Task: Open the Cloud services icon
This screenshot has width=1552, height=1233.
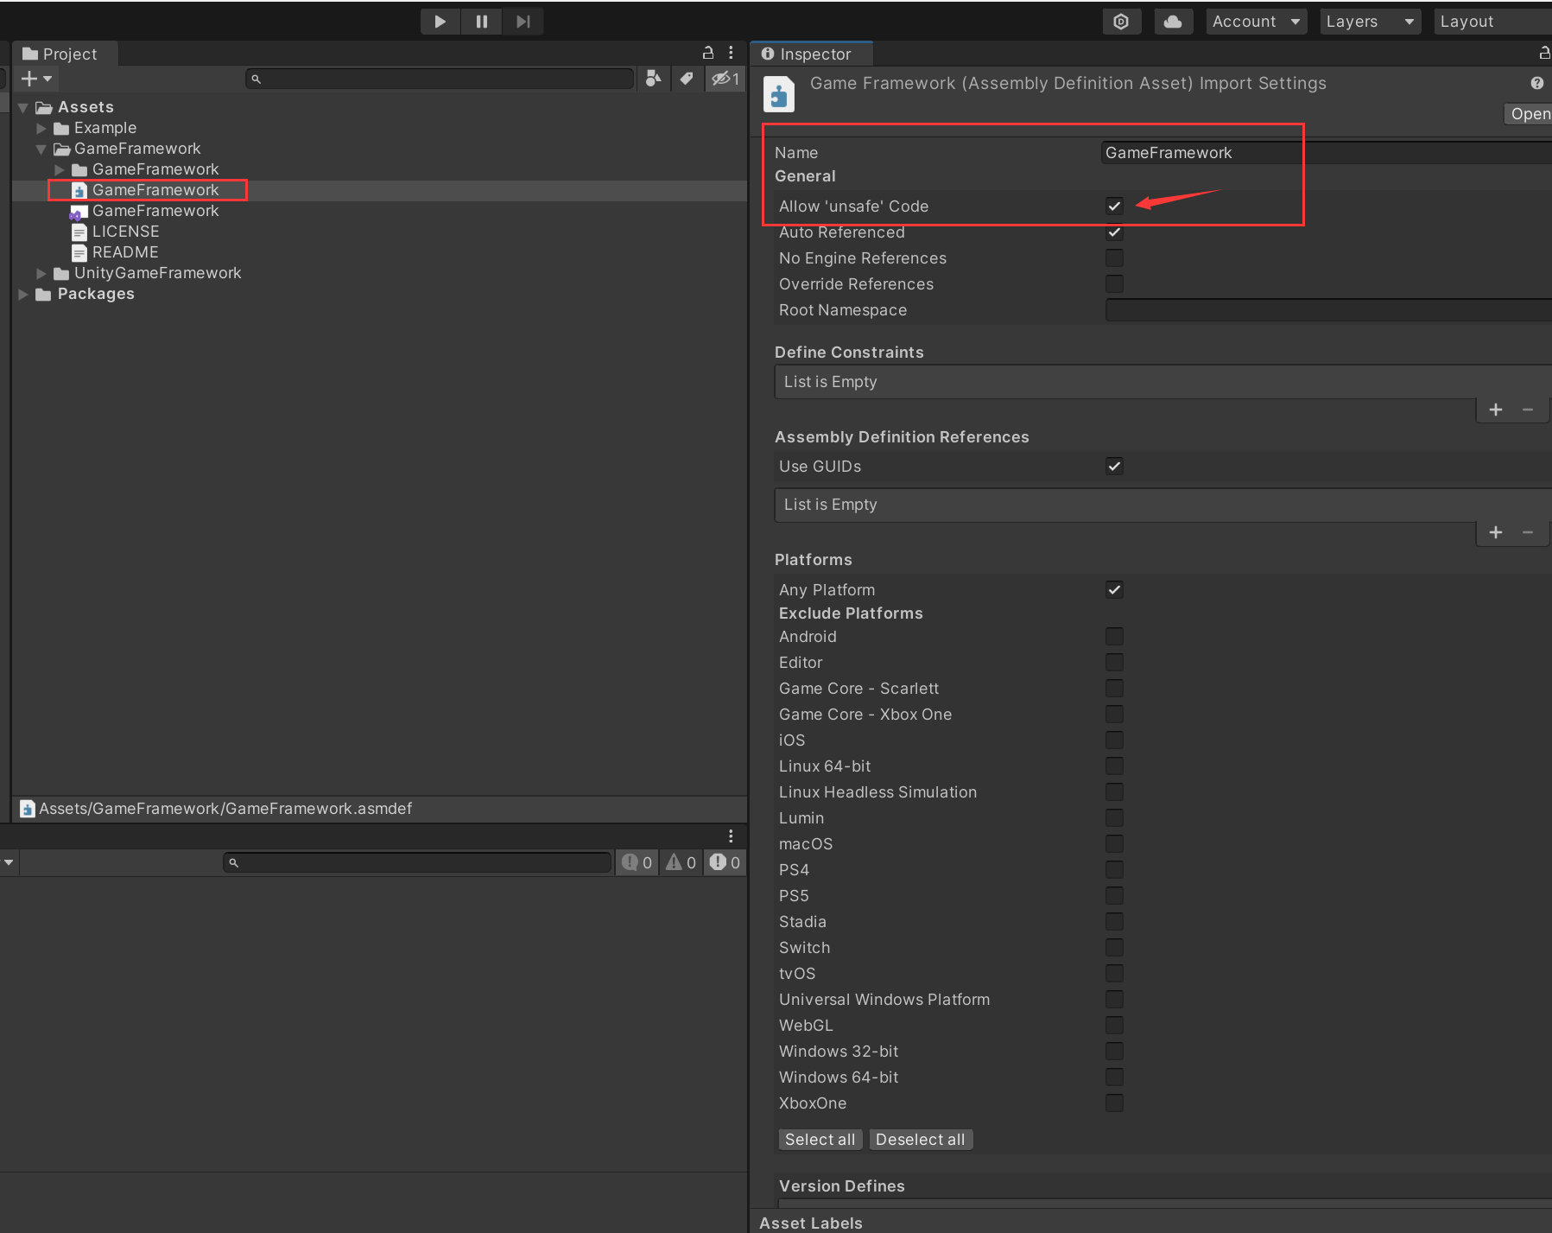Action: (1173, 22)
